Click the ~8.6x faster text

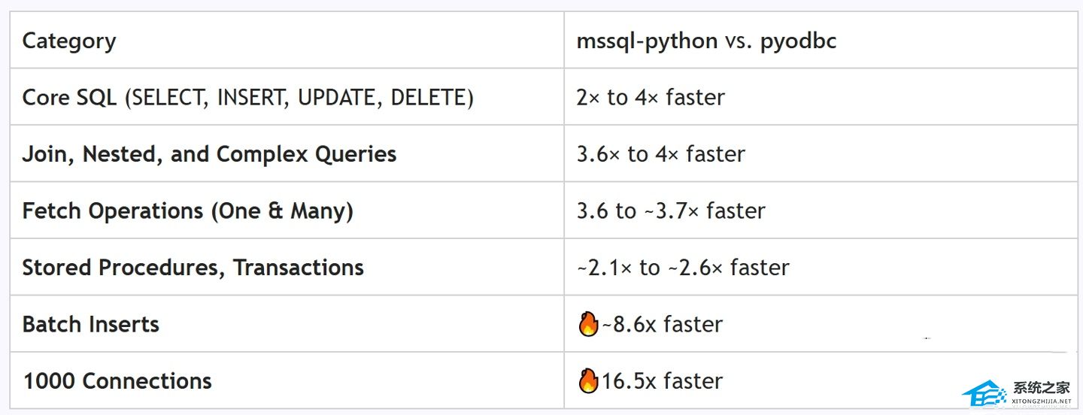(x=662, y=325)
